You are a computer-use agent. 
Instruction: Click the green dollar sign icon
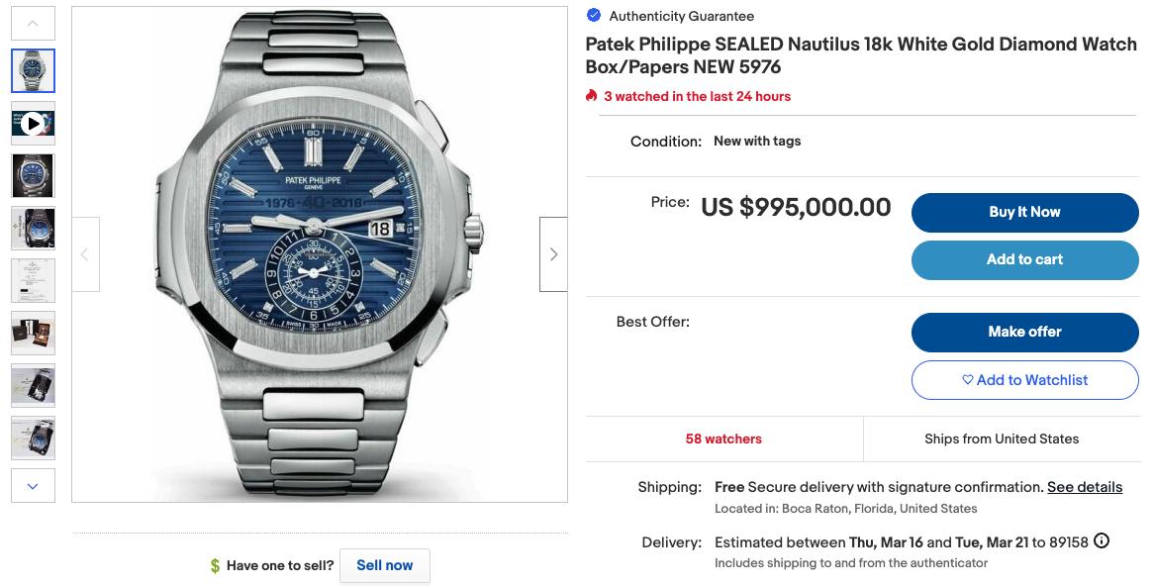pyautogui.click(x=215, y=566)
